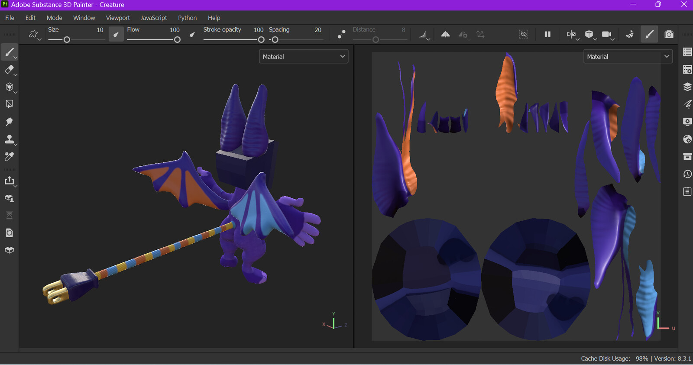The height and width of the screenshot is (365, 693).
Task: Toggle hidden geometry visibility icon
Action: (524, 34)
